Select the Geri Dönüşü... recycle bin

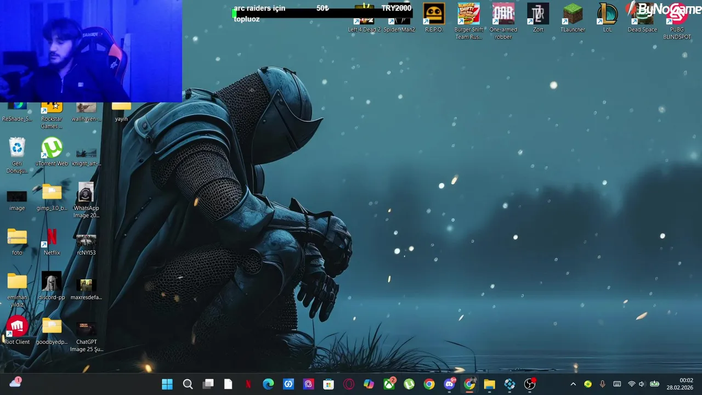click(17, 156)
